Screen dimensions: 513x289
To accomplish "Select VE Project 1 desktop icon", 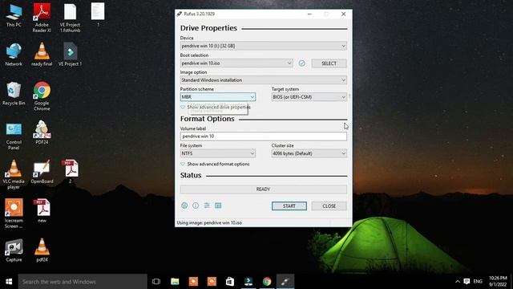I will (70, 55).
